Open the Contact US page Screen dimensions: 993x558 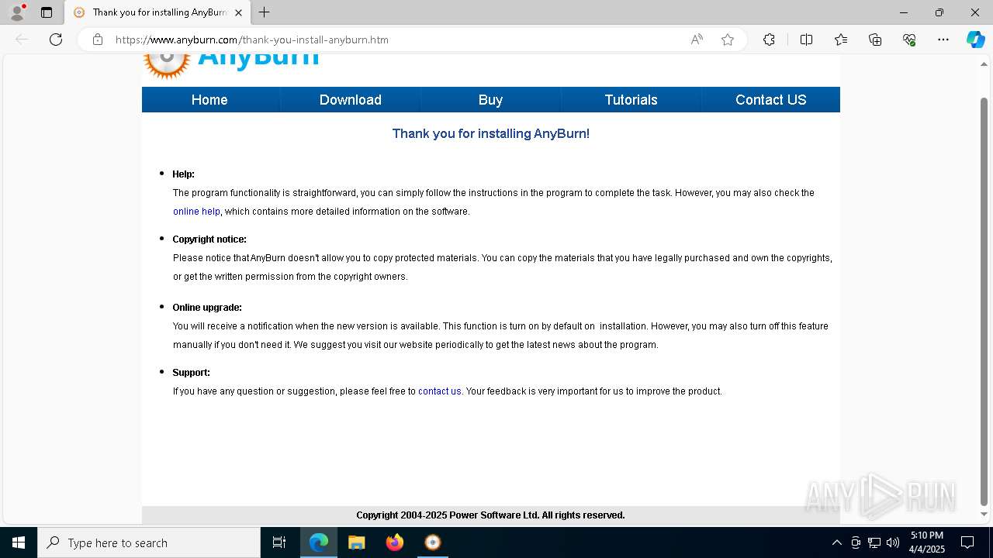coord(770,100)
